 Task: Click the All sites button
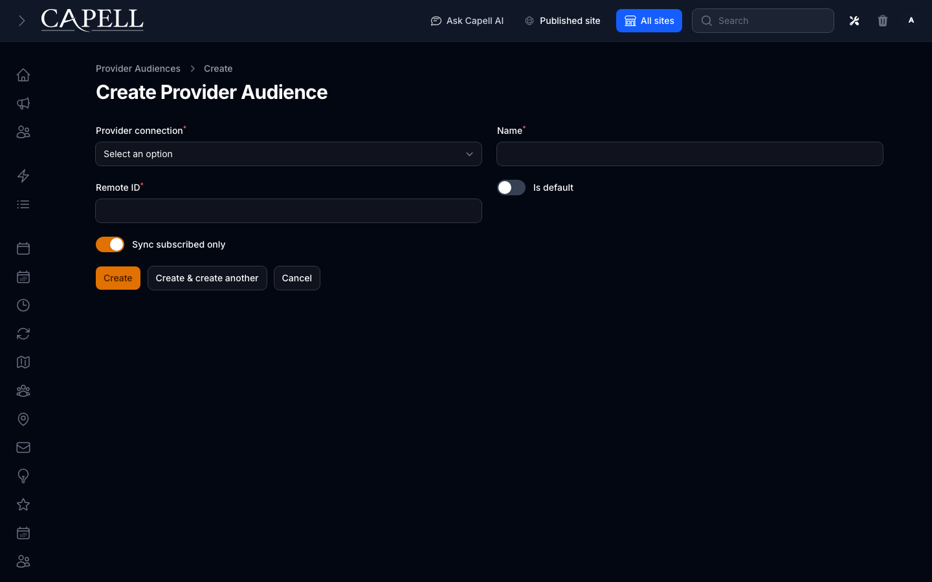pyautogui.click(x=649, y=21)
